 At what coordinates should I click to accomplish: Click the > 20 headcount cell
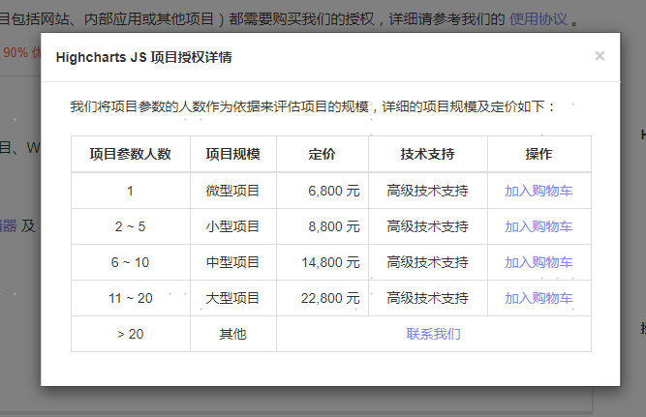[131, 334]
